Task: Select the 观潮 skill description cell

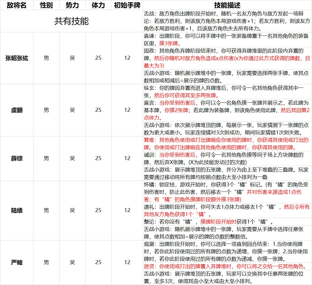Action: 227,251
